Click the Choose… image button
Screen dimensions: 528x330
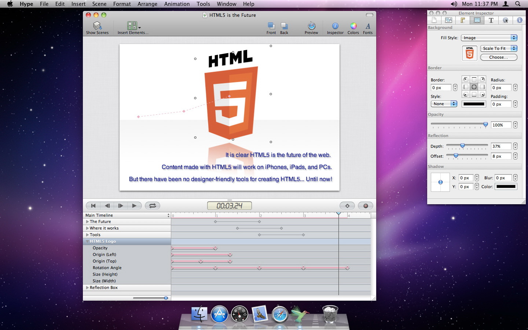pyautogui.click(x=498, y=57)
